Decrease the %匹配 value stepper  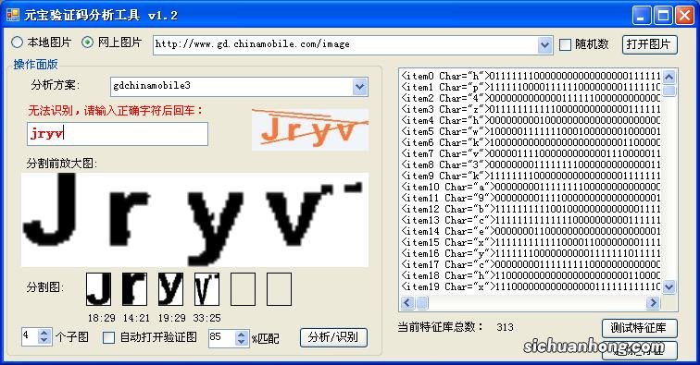pyautogui.click(x=241, y=342)
